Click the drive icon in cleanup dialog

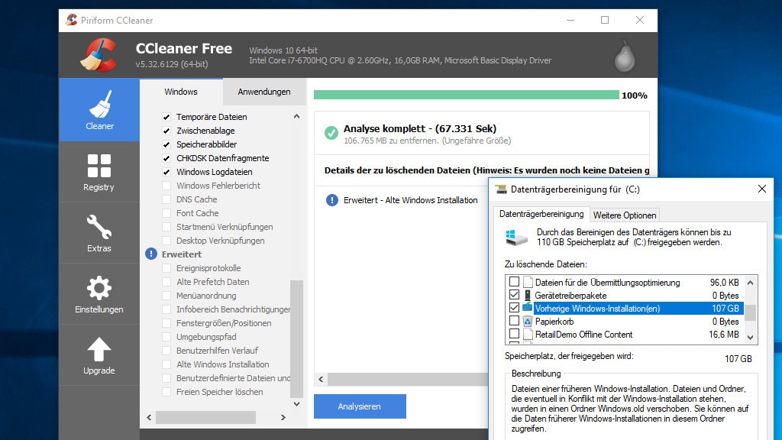(x=516, y=238)
